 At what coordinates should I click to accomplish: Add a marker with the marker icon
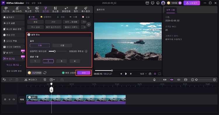(45, 80)
